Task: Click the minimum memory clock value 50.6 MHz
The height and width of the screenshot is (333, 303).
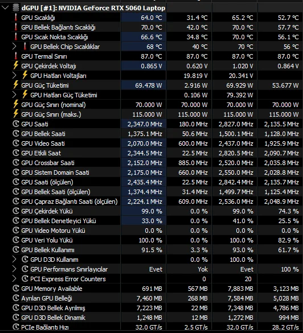Action: coord(195,134)
